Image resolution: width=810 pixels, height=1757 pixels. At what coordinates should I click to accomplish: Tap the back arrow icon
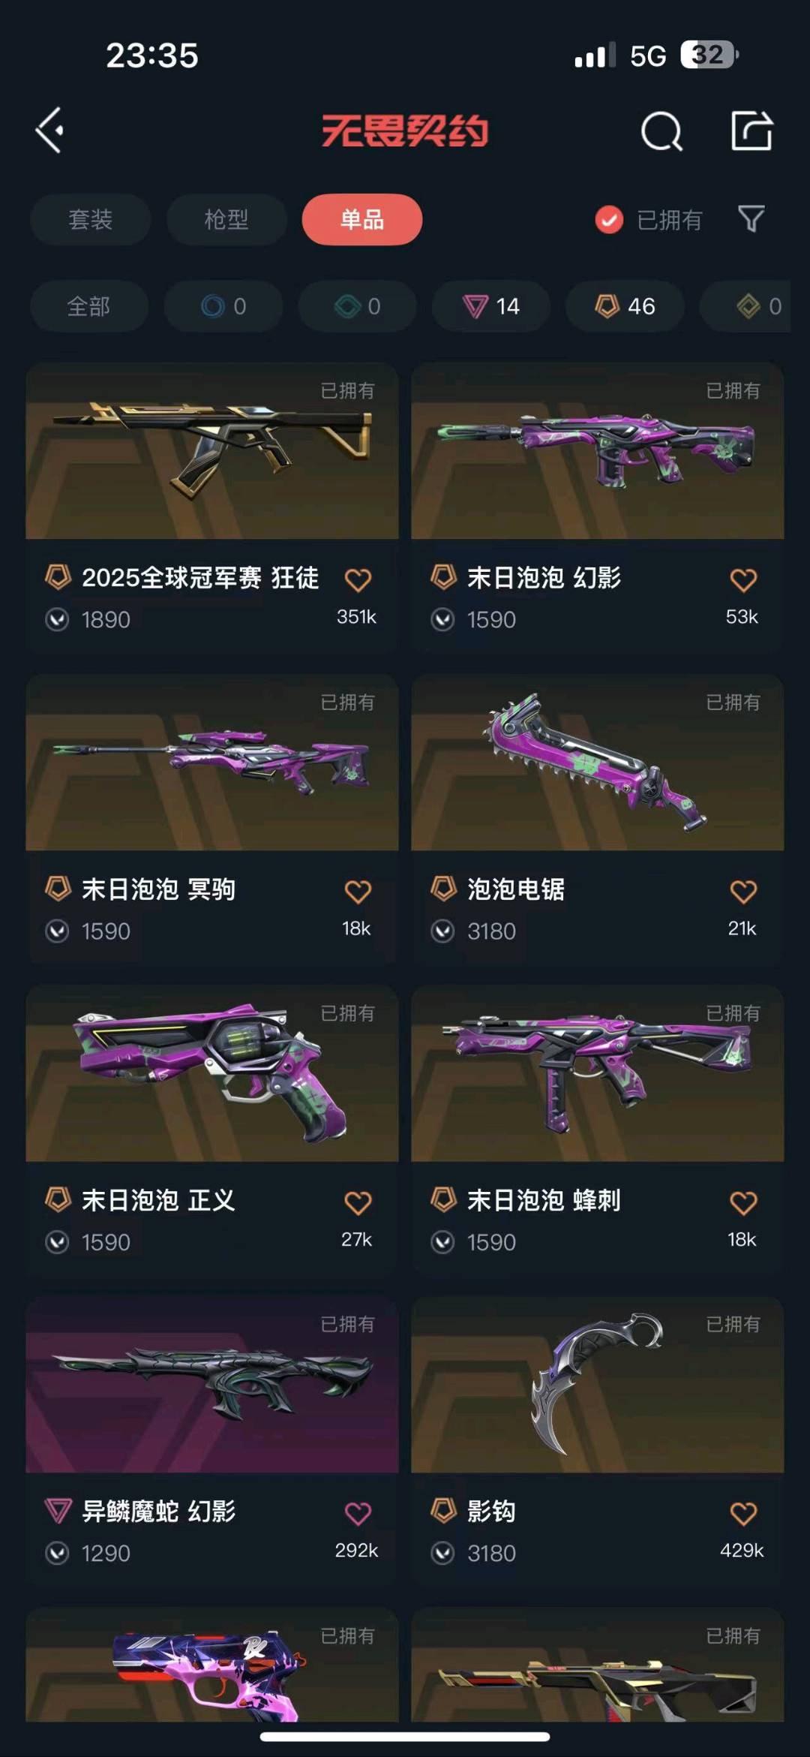(x=49, y=131)
